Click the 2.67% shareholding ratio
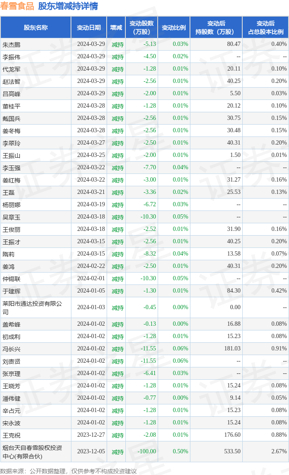The width and height of the screenshot is (289, 475). coord(279,451)
